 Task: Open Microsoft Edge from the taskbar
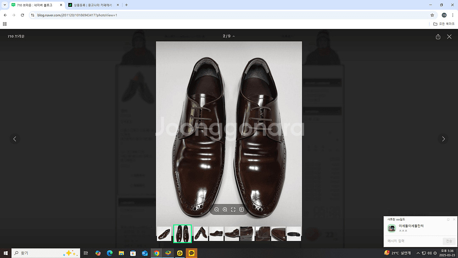[x=109, y=253]
